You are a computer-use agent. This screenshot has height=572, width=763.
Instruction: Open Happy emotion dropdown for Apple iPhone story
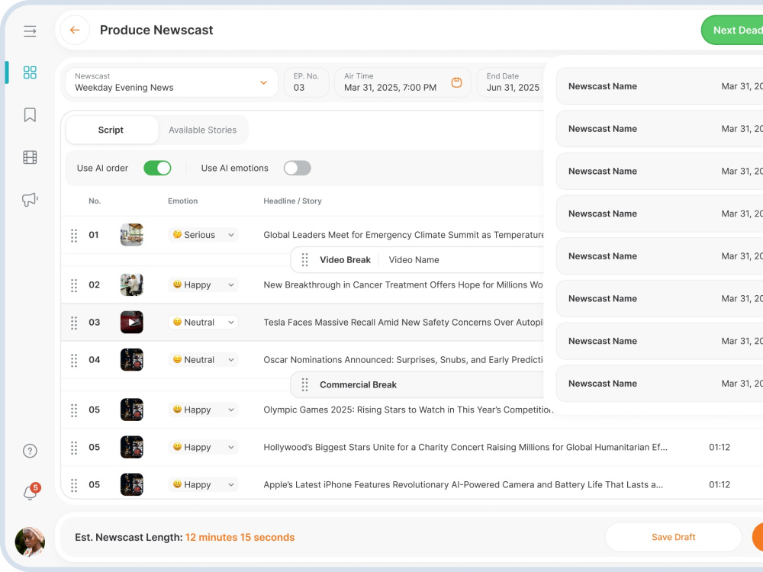(x=204, y=485)
